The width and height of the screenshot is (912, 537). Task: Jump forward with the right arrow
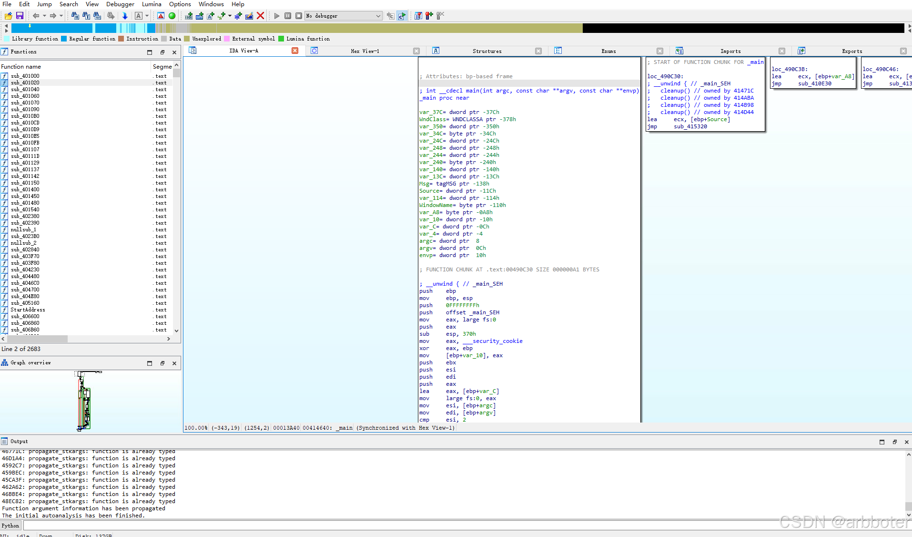tap(53, 16)
